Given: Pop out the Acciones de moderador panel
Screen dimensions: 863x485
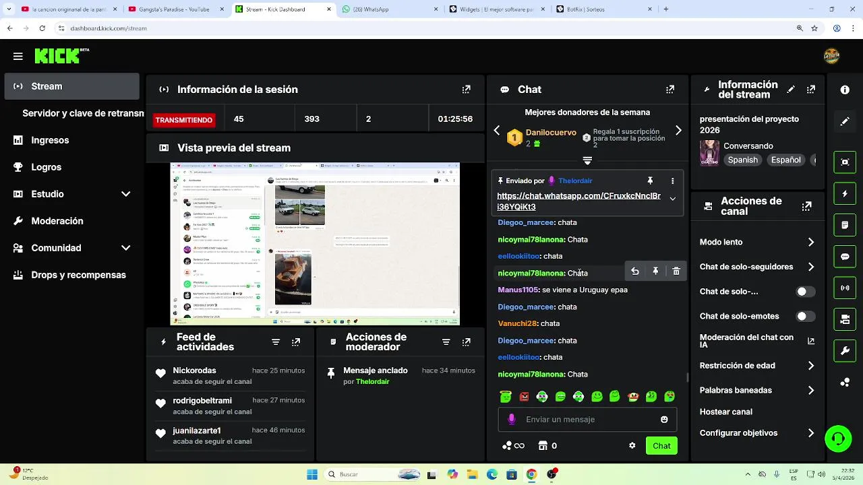Looking at the screenshot, I should click(x=466, y=342).
